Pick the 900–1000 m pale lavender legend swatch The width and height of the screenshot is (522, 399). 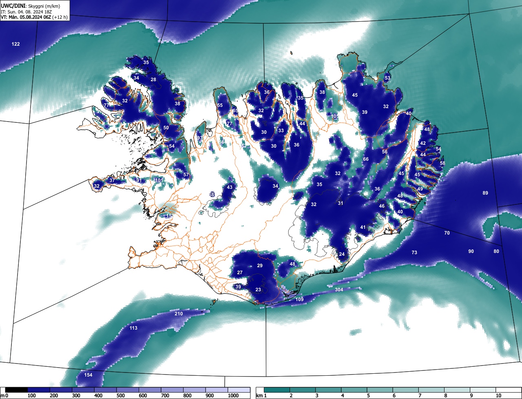(217, 390)
